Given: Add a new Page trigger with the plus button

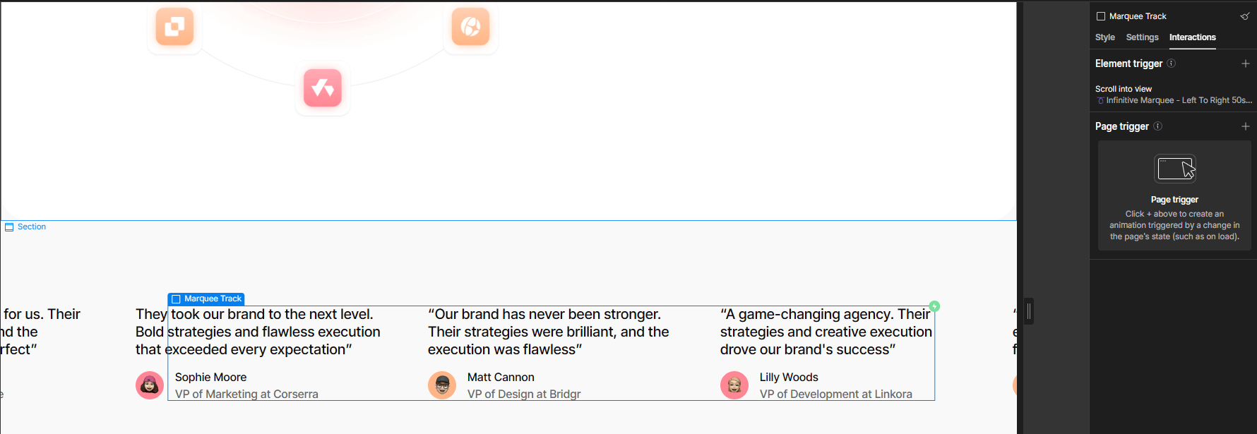Looking at the screenshot, I should tap(1246, 126).
